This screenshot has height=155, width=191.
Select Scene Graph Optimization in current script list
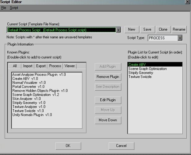pos(155,69)
